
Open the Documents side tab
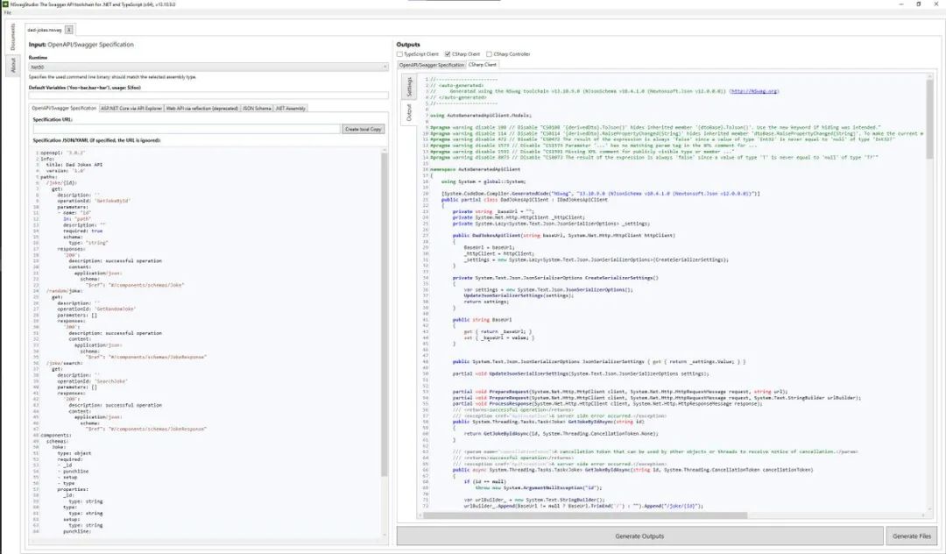tap(12, 37)
